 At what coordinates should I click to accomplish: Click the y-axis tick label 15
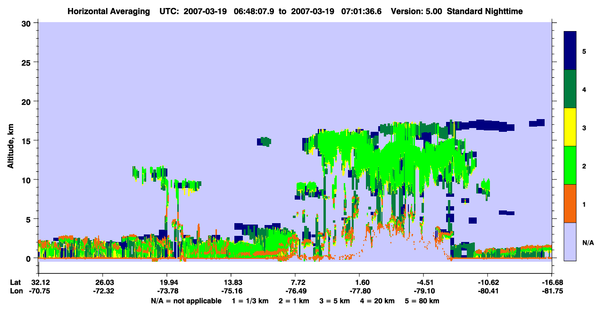[x=27, y=140]
